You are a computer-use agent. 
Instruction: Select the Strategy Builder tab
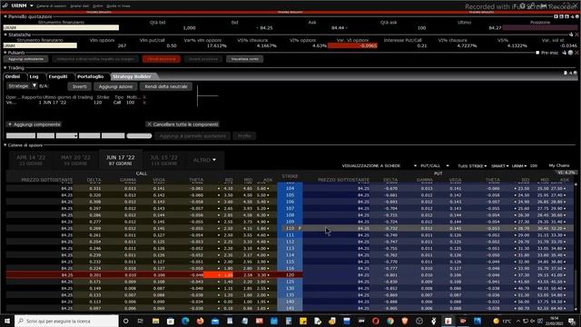tap(132, 76)
